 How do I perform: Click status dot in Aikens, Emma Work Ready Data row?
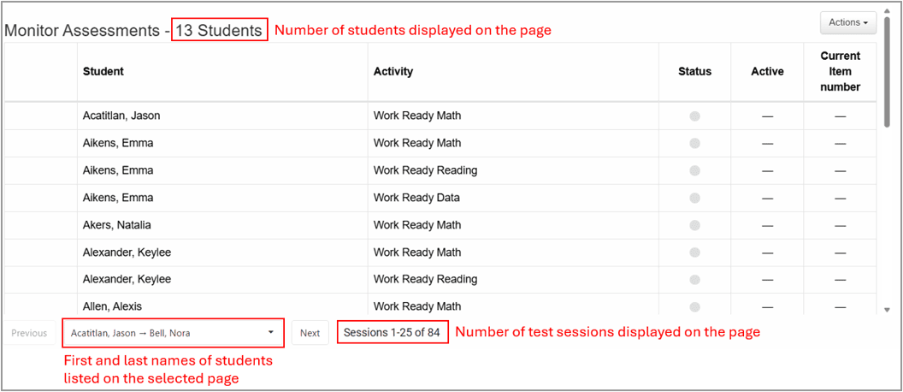694,198
